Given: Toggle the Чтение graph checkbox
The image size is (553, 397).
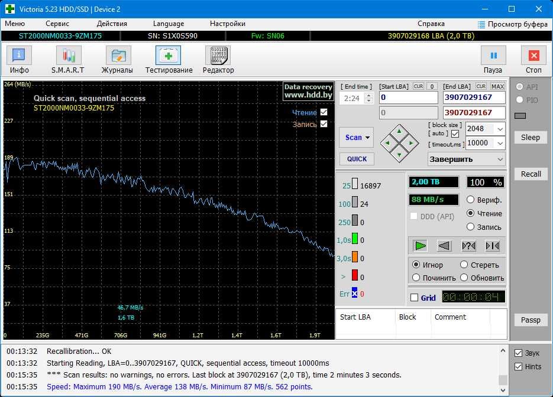Looking at the screenshot, I should click(324, 112).
